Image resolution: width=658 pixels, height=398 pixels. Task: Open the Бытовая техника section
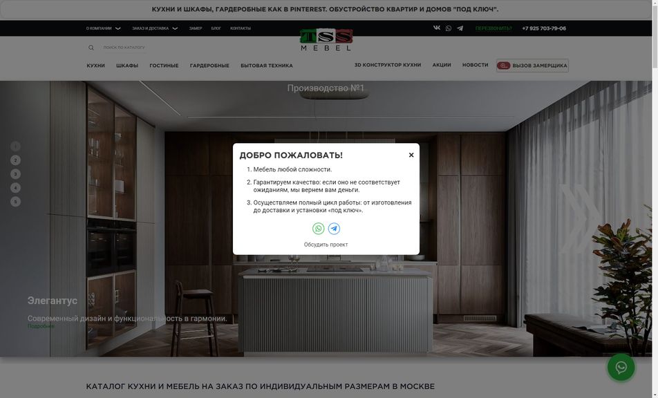(x=267, y=66)
